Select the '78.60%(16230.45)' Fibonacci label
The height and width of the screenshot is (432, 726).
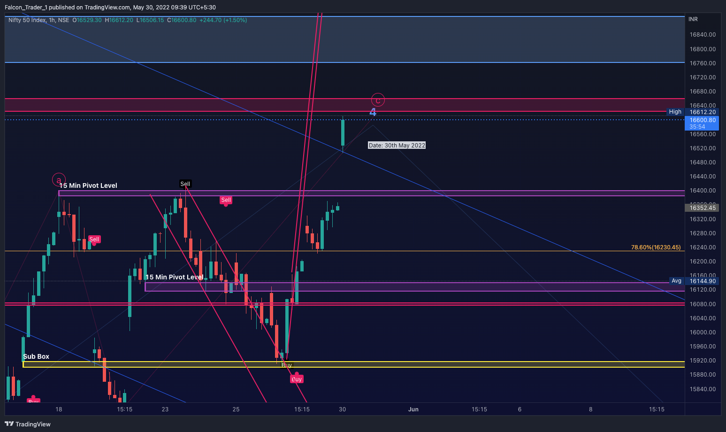click(x=656, y=247)
